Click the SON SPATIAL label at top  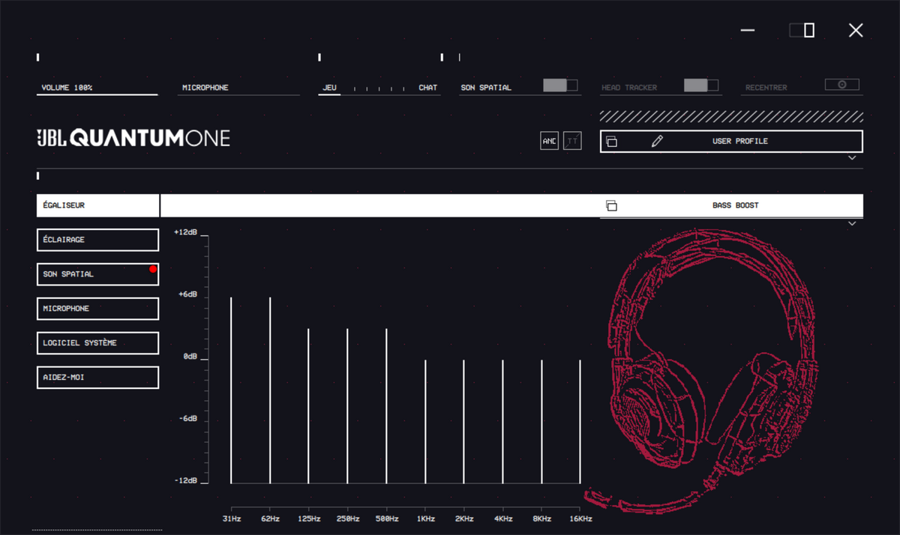[x=486, y=88]
